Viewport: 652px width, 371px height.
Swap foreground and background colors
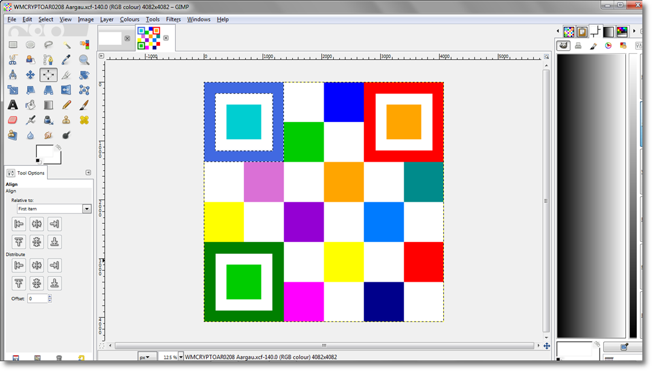59,147
